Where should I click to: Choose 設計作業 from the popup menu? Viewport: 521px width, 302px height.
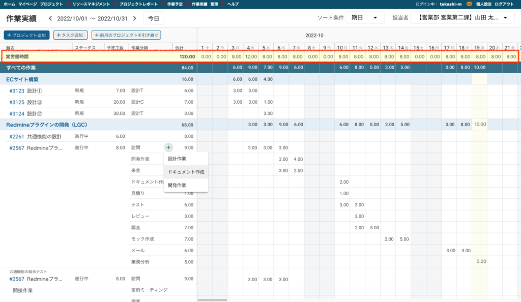pyautogui.click(x=186, y=159)
